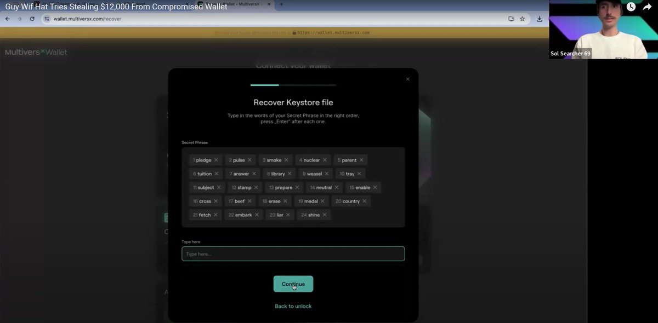Viewport: 658px width, 323px height.
Task: Remove the word library from the phrase
Action: (290, 174)
